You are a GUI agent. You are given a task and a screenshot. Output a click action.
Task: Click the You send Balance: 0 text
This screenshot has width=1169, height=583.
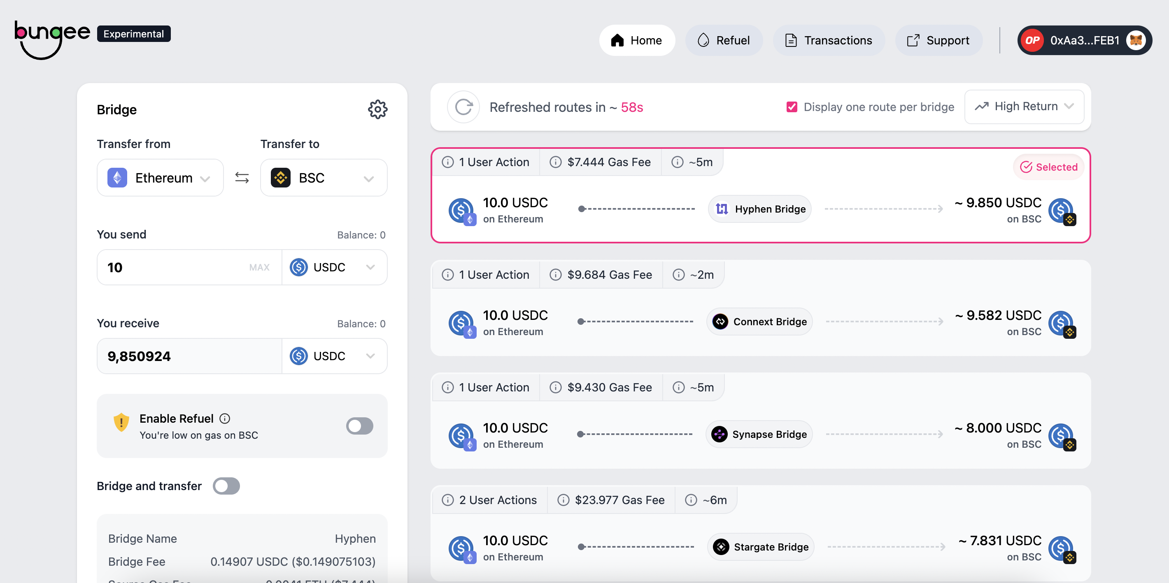(361, 235)
